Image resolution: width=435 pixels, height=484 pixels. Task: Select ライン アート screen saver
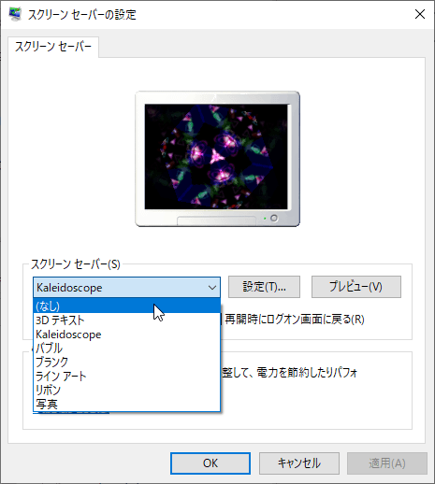tap(126, 376)
